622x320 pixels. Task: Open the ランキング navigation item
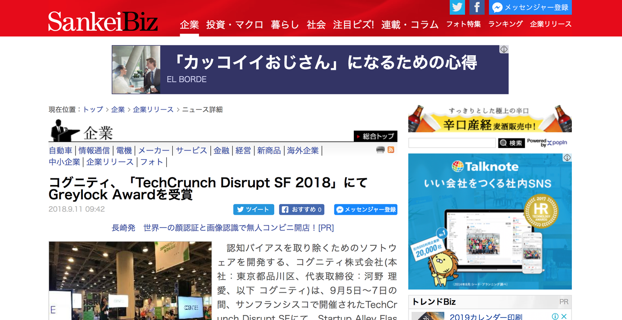(505, 24)
